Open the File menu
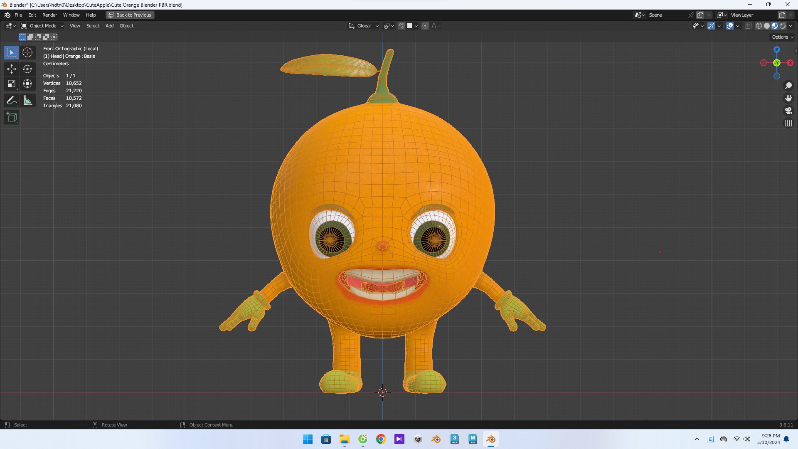This screenshot has height=449, width=798. point(18,15)
